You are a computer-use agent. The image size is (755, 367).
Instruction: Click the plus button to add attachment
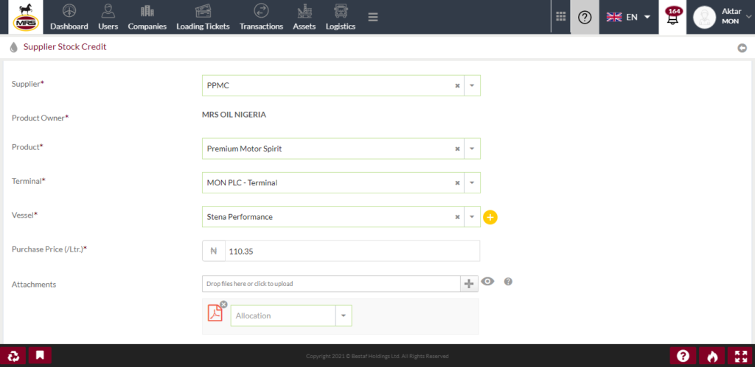469,284
